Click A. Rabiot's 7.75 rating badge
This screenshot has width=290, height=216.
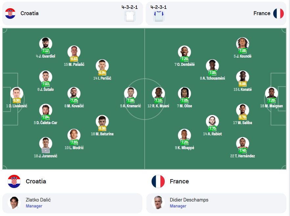[212, 128]
